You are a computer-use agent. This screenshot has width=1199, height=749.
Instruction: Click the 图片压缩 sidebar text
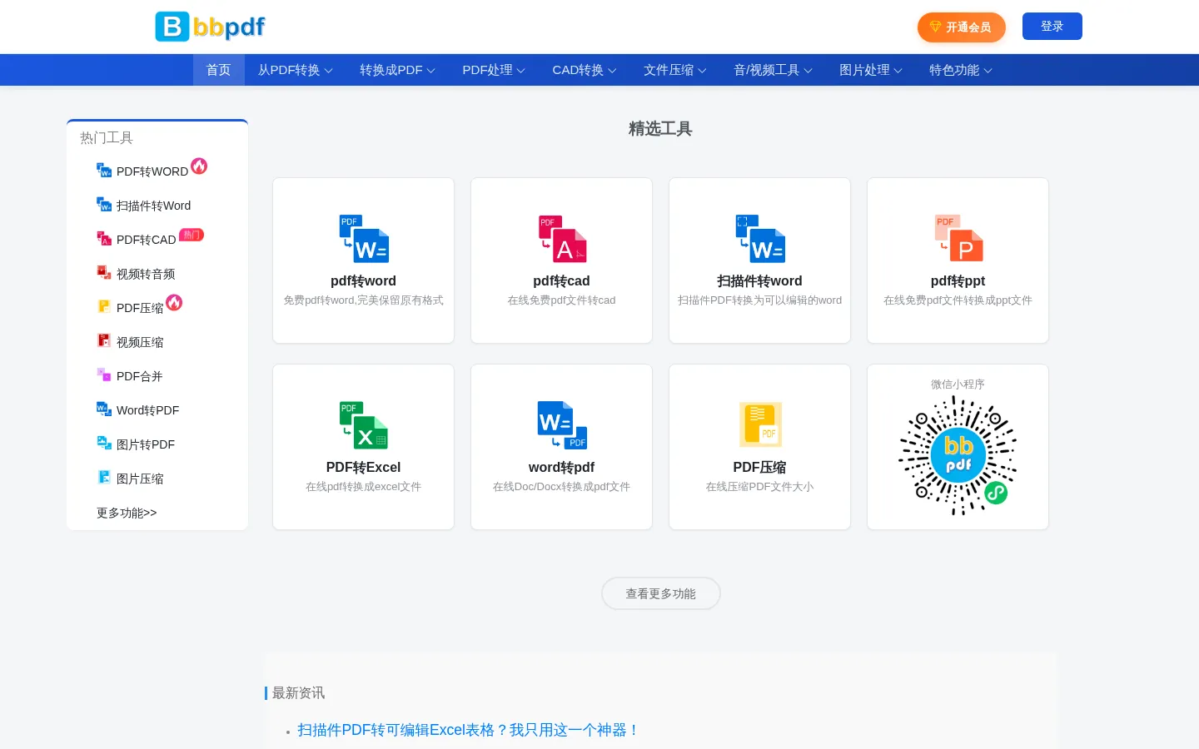click(x=140, y=479)
